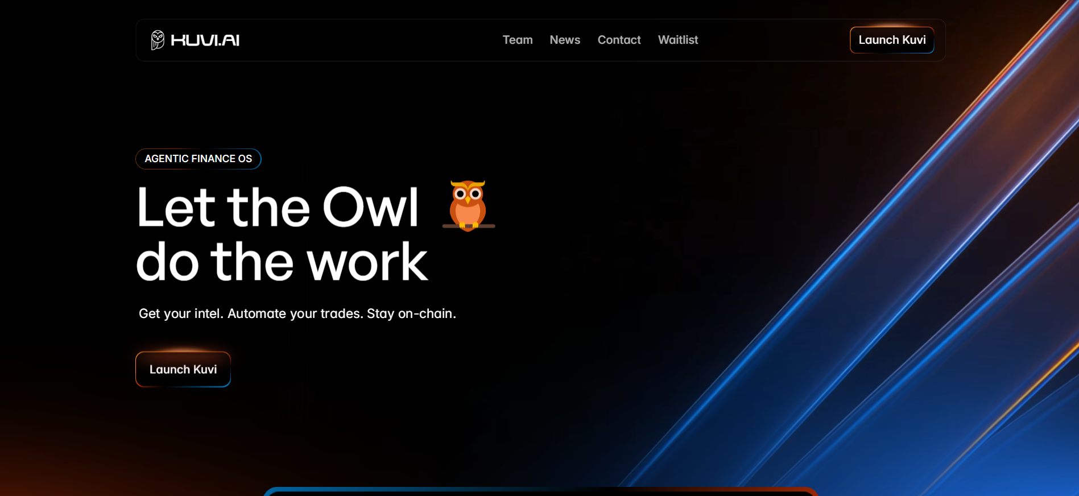Go to the News page

[x=565, y=40]
